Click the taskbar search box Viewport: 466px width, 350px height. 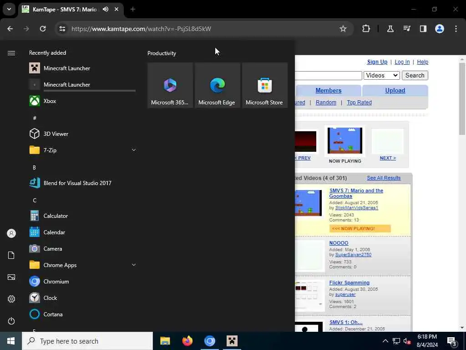87,341
